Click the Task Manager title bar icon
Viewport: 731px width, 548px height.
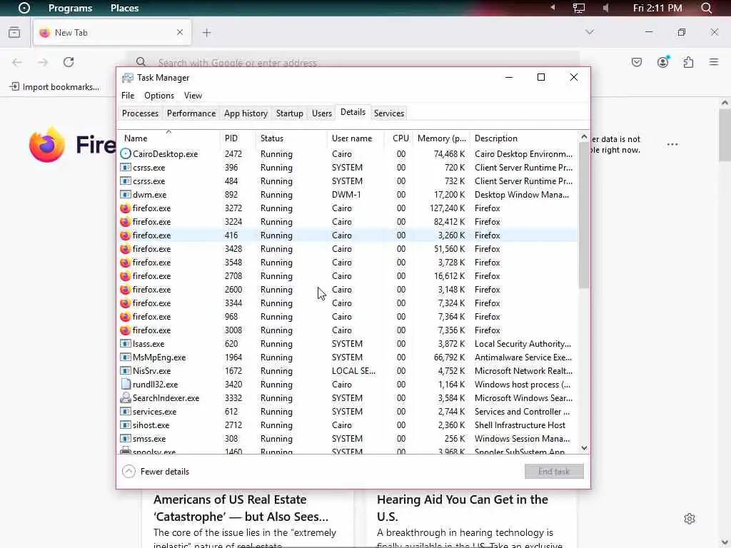pyautogui.click(x=128, y=78)
